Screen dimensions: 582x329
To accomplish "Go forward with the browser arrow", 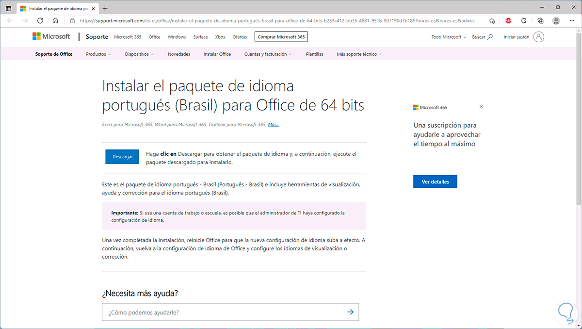I will tap(25, 21).
